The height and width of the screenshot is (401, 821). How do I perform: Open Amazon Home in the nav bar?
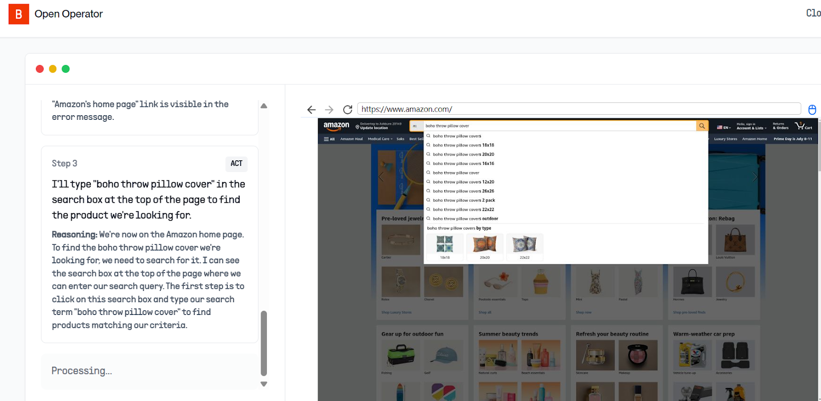(754, 139)
